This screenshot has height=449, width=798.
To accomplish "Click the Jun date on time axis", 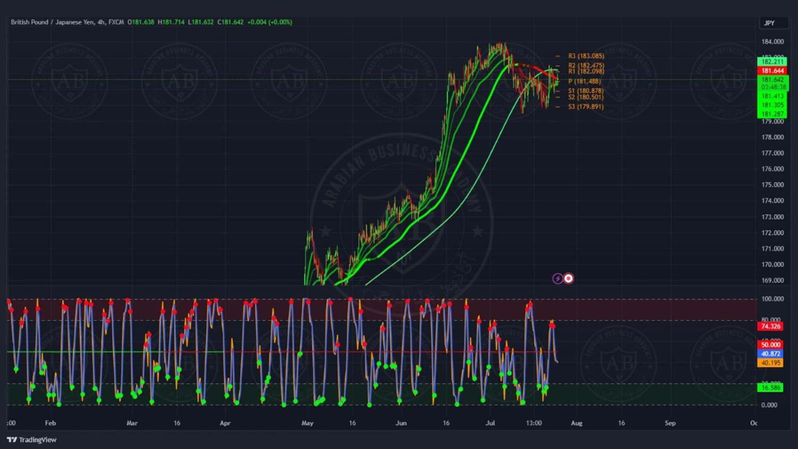I will [x=401, y=423].
